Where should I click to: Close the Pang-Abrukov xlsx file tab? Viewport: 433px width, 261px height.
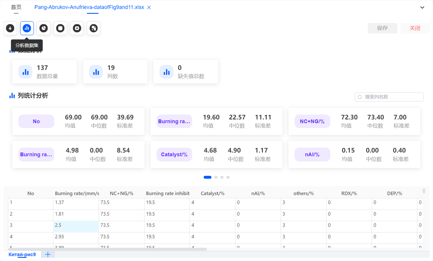[149, 8]
